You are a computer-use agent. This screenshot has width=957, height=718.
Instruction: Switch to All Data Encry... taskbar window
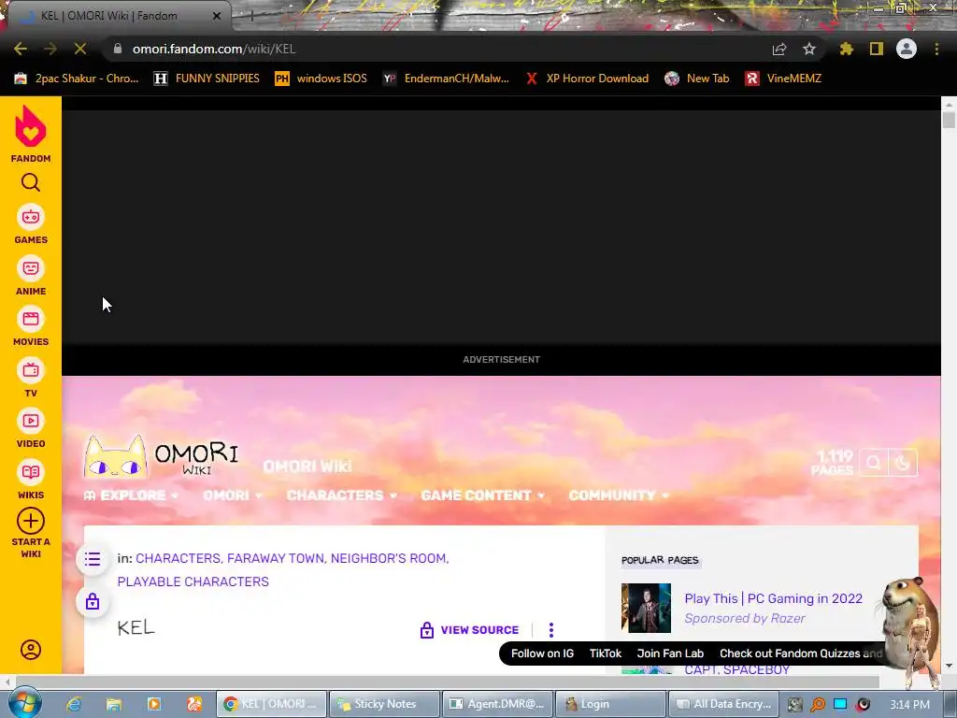(724, 704)
